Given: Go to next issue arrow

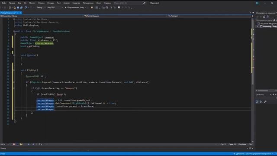Looking at the screenshot, I should (33, 144).
